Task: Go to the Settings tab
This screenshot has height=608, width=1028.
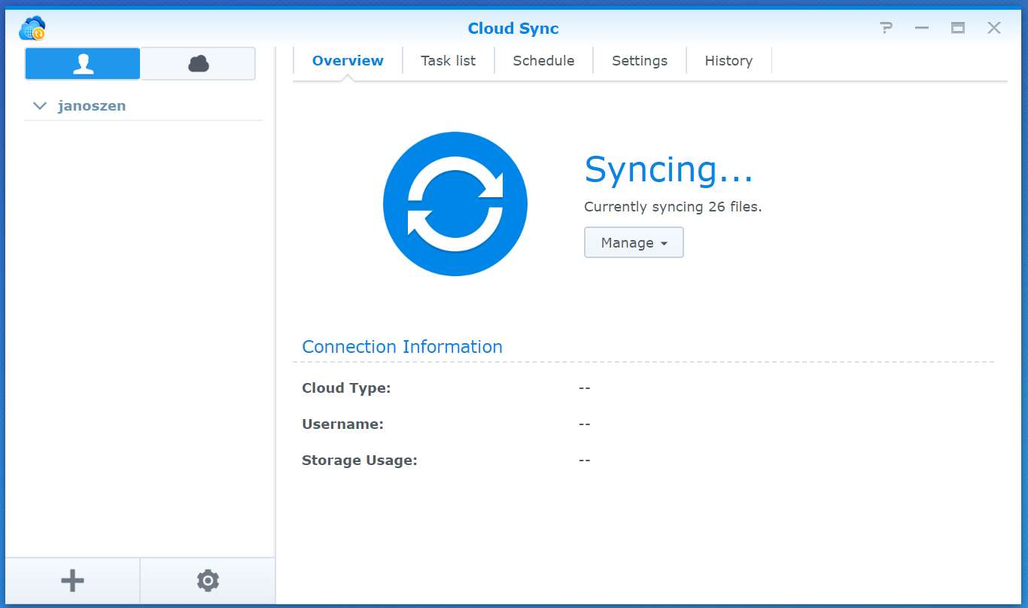Action: (639, 61)
